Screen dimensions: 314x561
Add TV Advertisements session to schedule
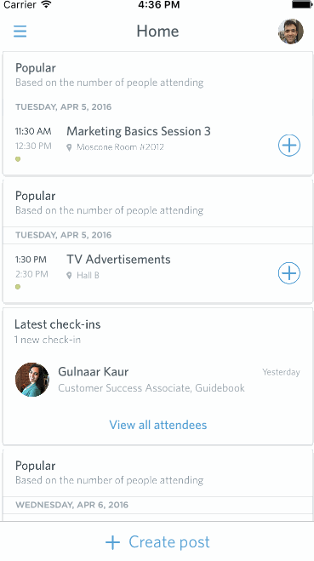(289, 273)
